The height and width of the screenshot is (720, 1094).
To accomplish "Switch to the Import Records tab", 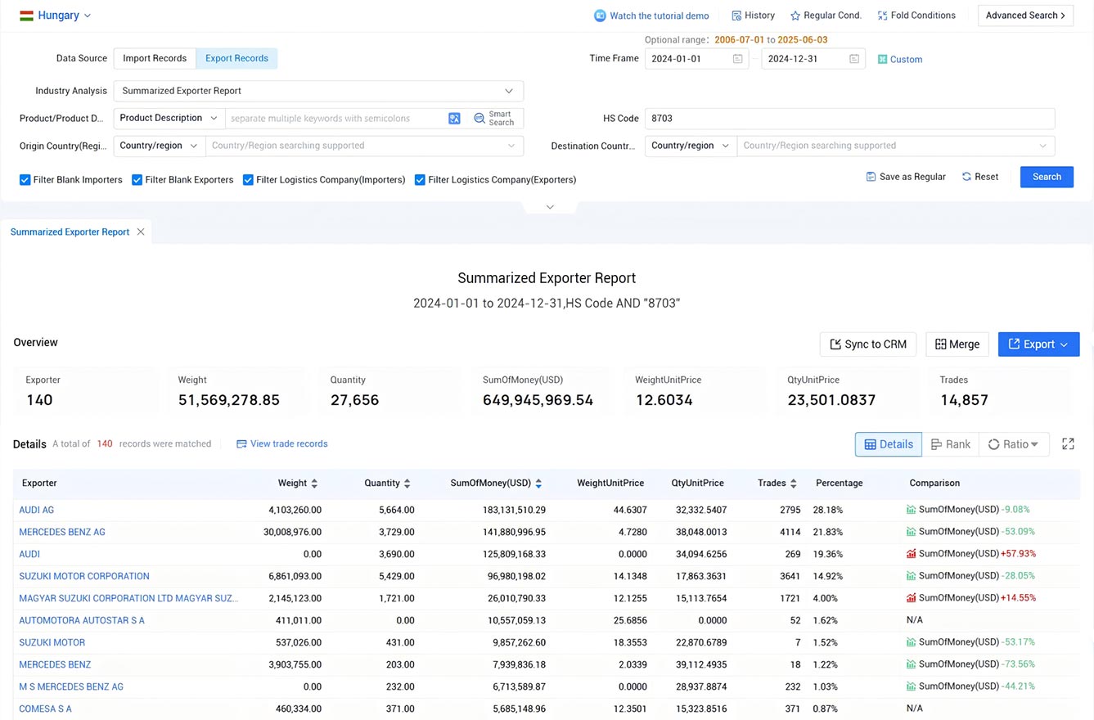I will pyautogui.click(x=154, y=58).
